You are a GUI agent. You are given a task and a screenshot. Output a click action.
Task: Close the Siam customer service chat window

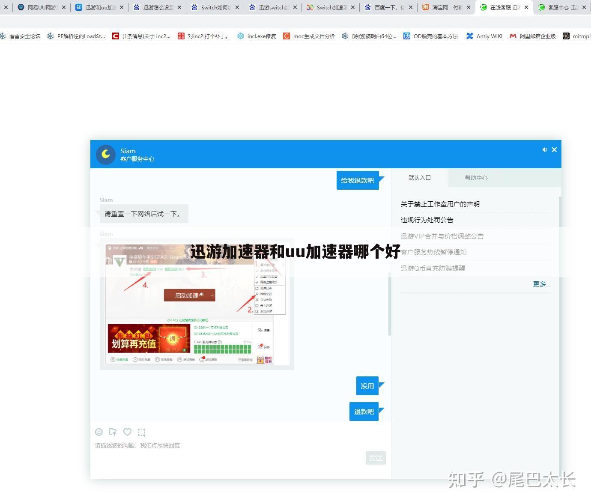tap(554, 149)
